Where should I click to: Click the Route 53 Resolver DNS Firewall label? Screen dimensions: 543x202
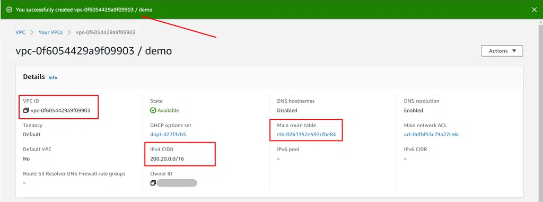tap(74, 173)
